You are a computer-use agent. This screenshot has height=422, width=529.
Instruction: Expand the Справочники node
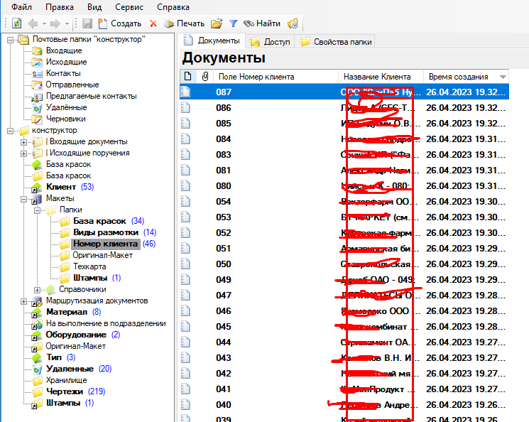coord(37,290)
